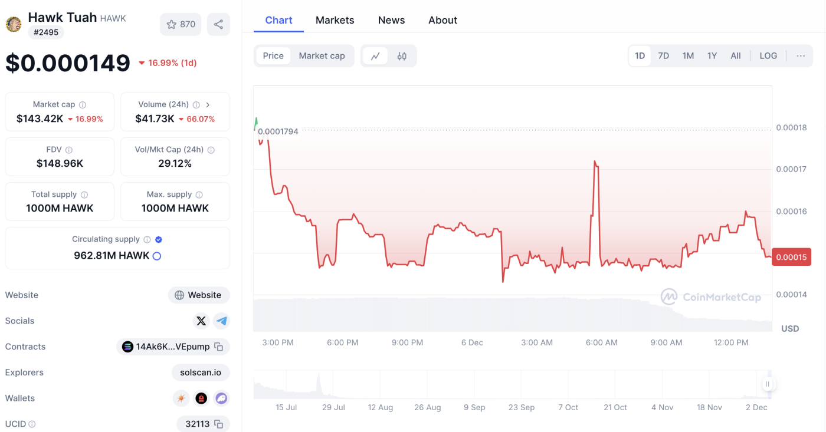
Task: Open the purple Phantom wallet icon
Action: coord(221,398)
